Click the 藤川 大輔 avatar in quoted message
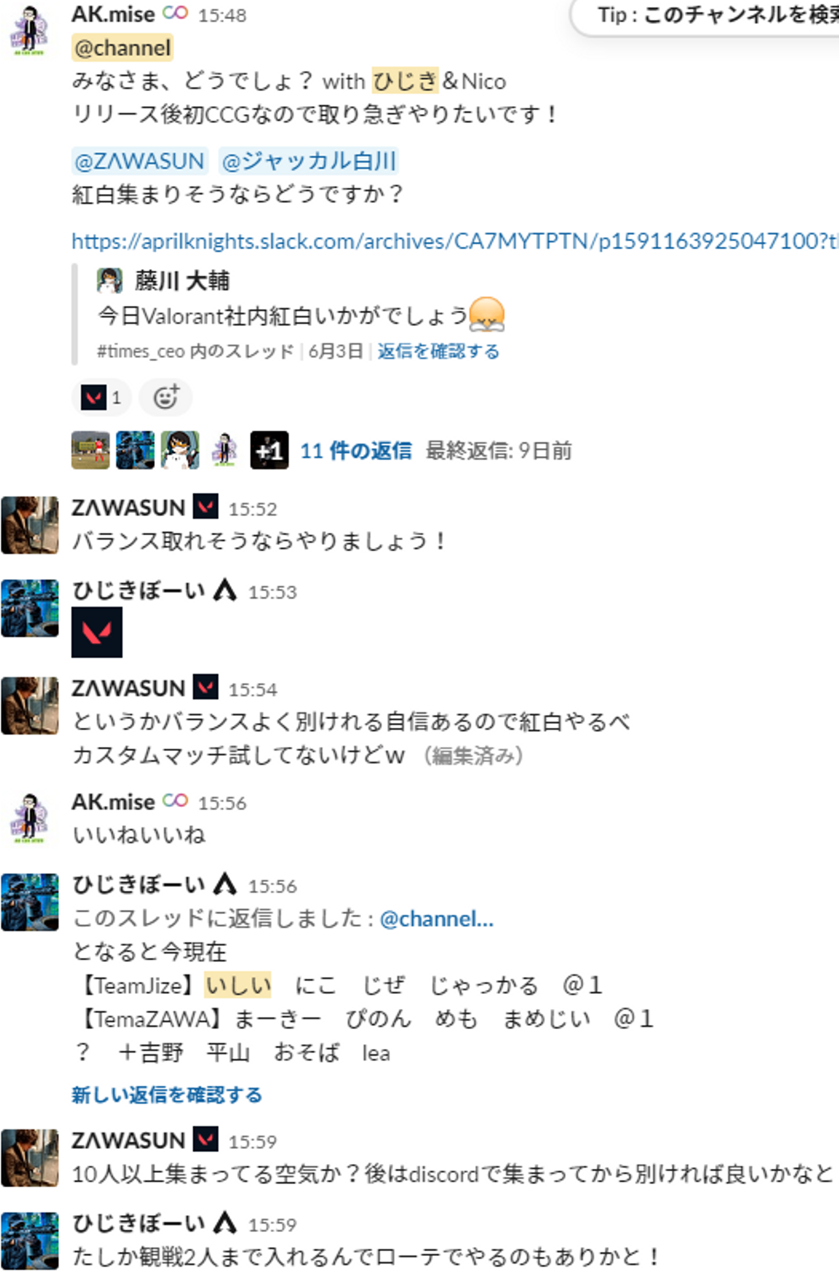 110,281
